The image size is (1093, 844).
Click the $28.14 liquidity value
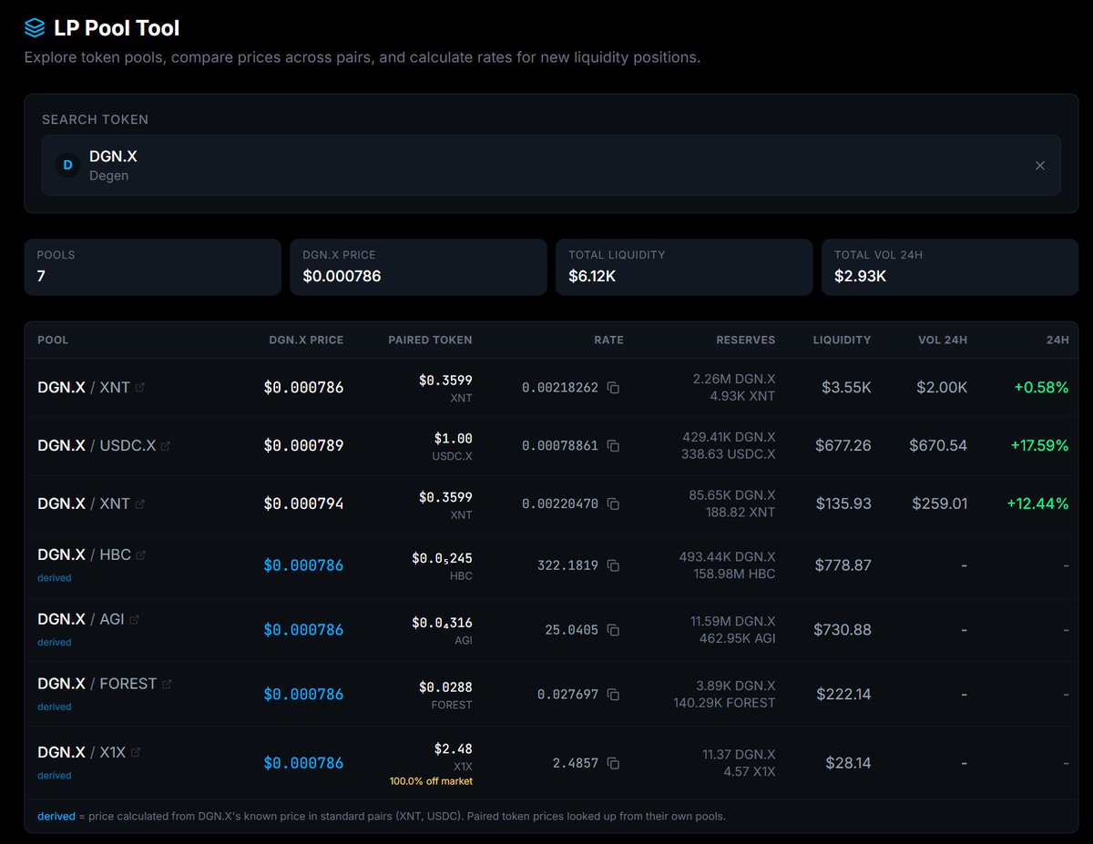point(848,763)
